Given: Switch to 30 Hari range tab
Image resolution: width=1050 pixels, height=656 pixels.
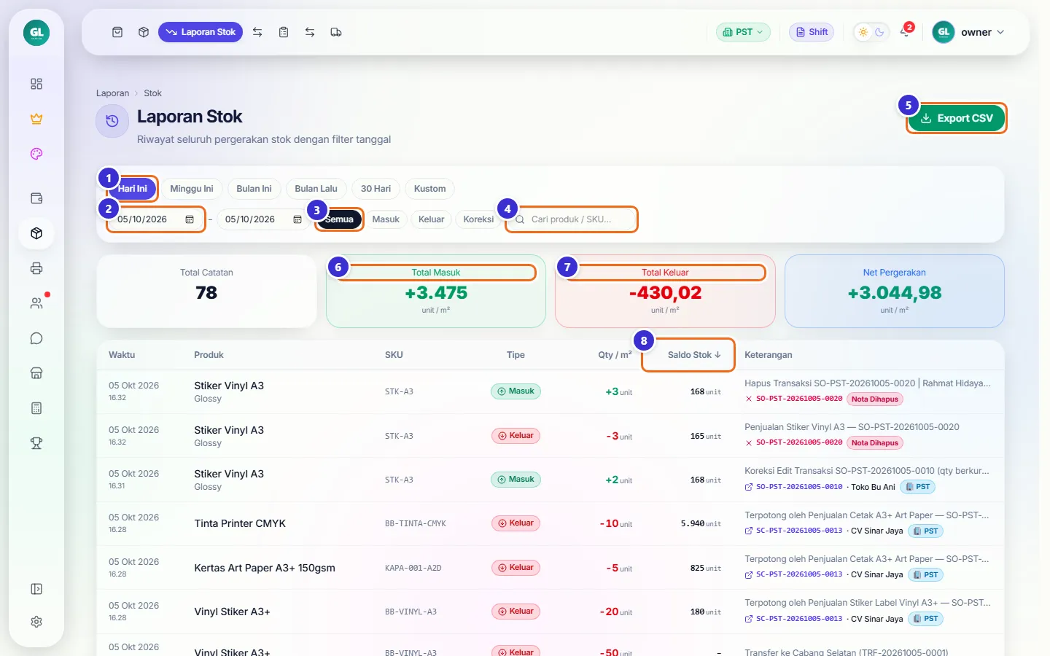Looking at the screenshot, I should pyautogui.click(x=376, y=189).
